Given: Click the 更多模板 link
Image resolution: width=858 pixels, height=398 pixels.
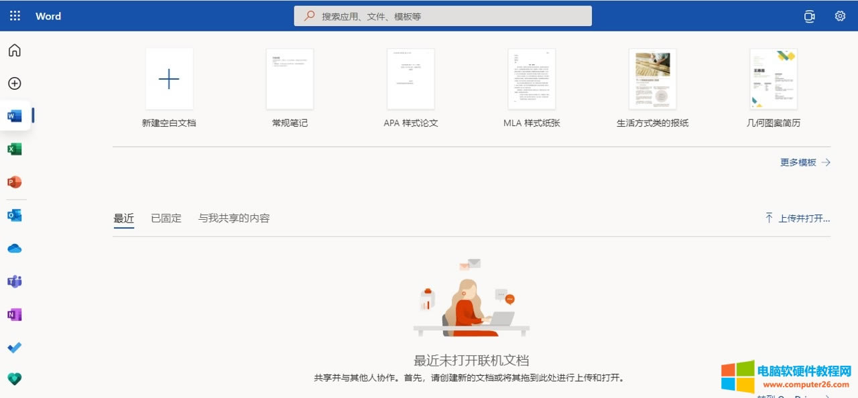Looking at the screenshot, I should [805, 162].
